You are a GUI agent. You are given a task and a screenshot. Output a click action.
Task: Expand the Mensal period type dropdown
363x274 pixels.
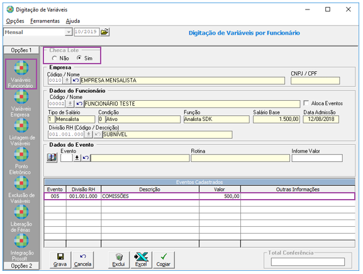tap(69, 32)
